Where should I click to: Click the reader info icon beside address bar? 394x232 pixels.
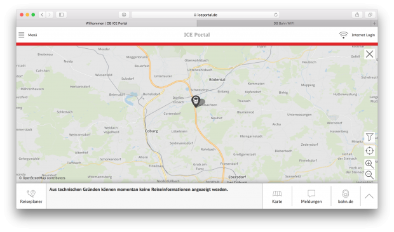pos(124,15)
